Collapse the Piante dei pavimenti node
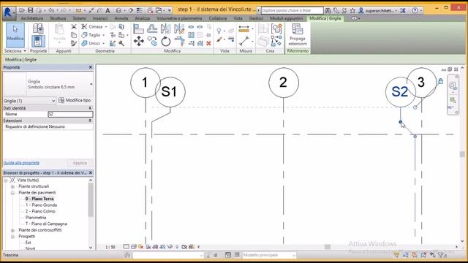 click(13, 193)
